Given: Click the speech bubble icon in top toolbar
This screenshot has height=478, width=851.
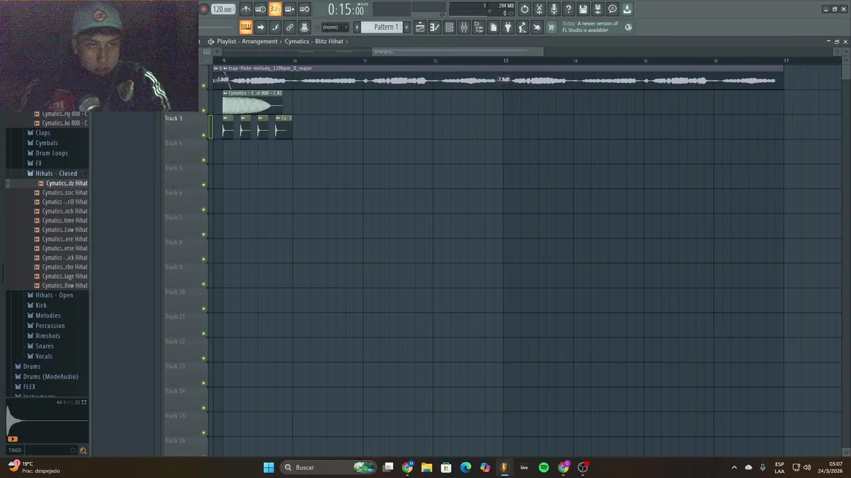Looking at the screenshot, I should point(612,9).
